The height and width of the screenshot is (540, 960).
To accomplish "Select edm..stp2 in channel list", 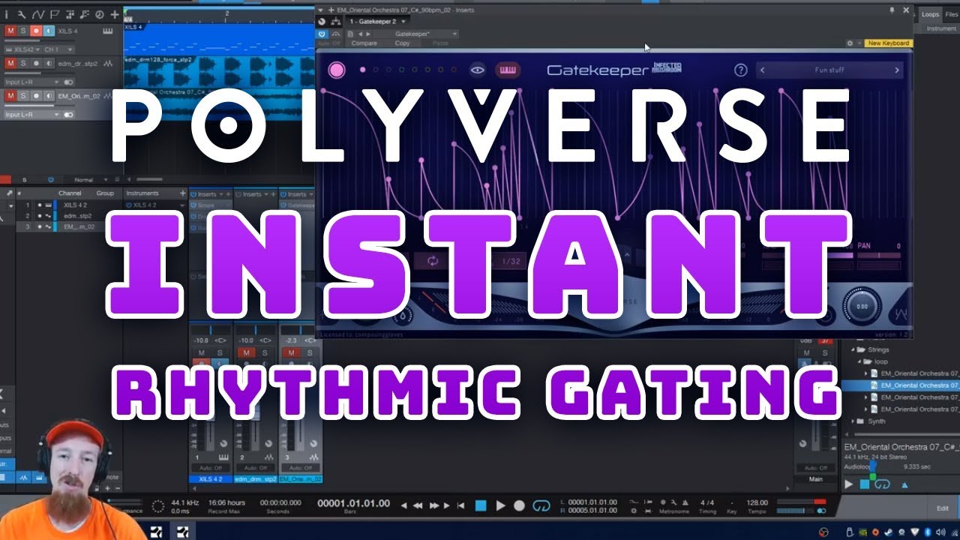I will pyautogui.click(x=77, y=215).
